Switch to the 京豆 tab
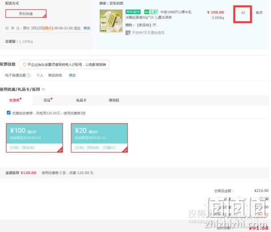The height and width of the screenshot is (232, 271). 48,100
